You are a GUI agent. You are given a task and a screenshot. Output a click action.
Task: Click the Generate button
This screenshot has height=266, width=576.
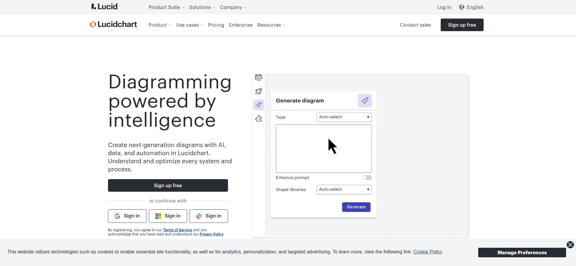click(356, 207)
